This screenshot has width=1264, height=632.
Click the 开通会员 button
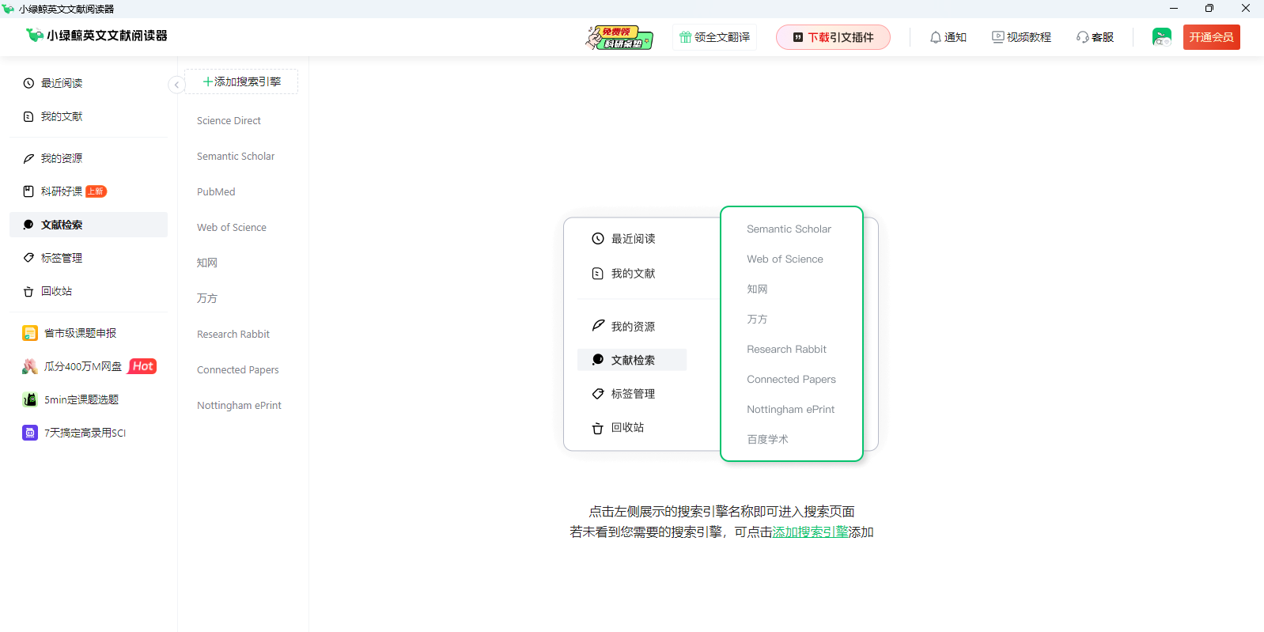click(x=1211, y=37)
